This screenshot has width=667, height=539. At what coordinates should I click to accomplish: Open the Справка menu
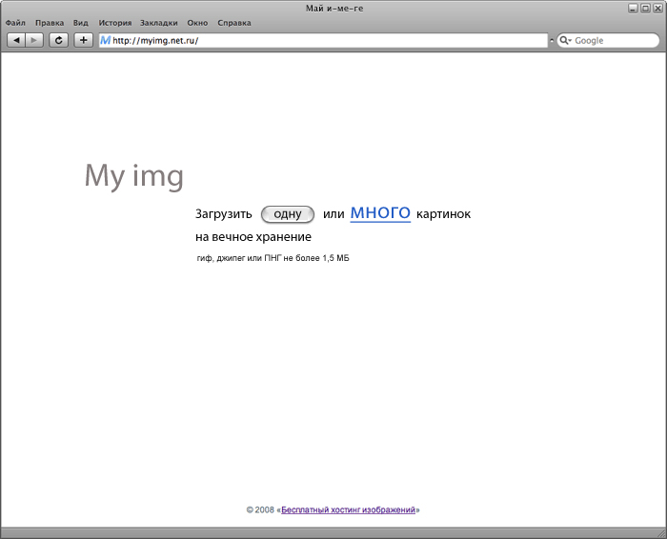tap(234, 22)
